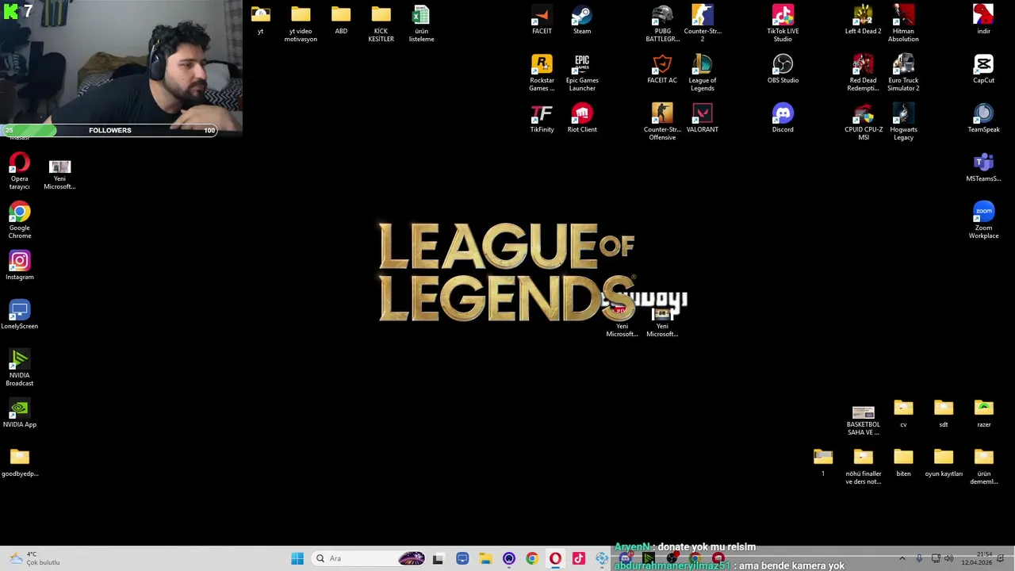Switch to Opera in the taskbar
Screen dimensions: 1015x571
point(555,558)
